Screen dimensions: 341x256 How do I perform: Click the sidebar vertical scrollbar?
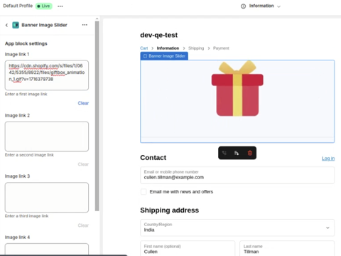(97, 116)
